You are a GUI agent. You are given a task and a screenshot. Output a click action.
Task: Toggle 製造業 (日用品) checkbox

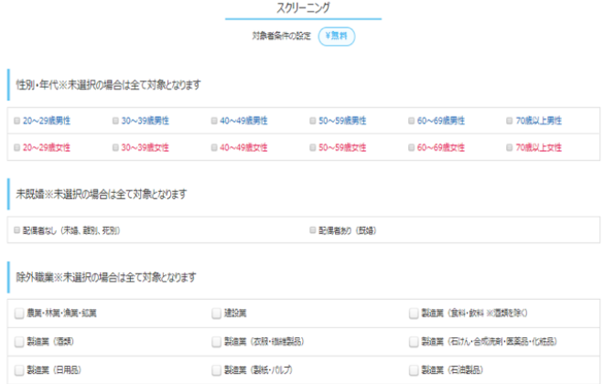click(x=19, y=370)
